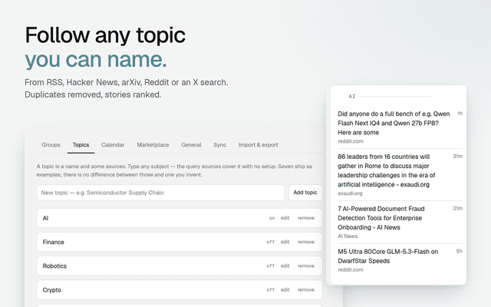The height and width of the screenshot is (307, 491).
Task: Switch to the Groups tab
Action: (x=51, y=145)
